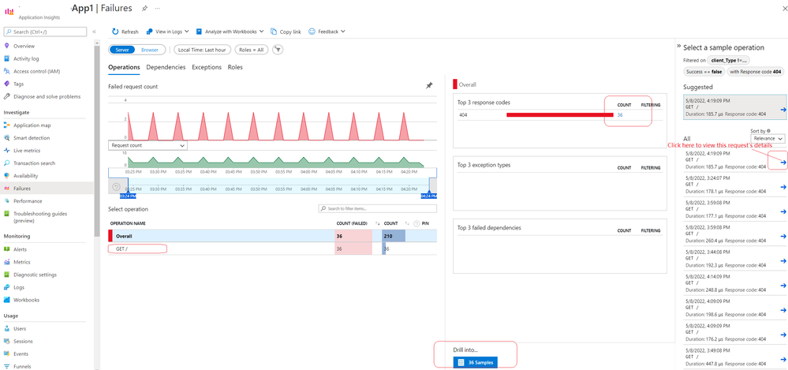Click the 03:24 PM time range start handle
788x370 pixels.
(x=128, y=196)
